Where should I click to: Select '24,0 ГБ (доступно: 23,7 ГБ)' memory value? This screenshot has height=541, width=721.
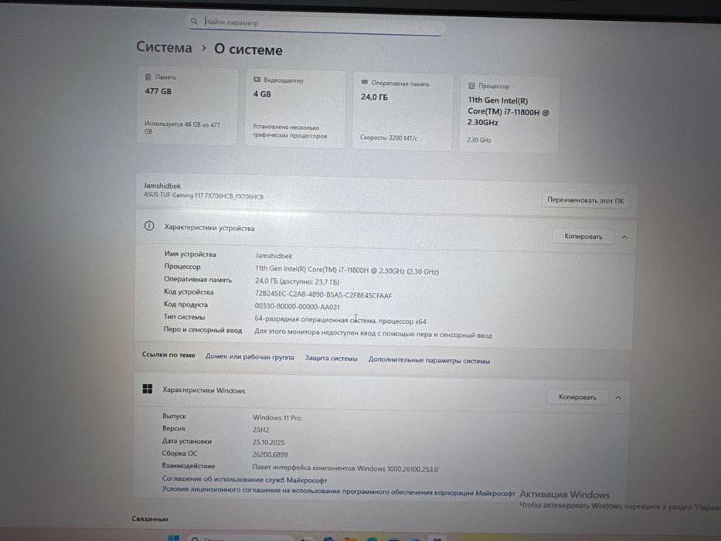(x=297, y=281)
